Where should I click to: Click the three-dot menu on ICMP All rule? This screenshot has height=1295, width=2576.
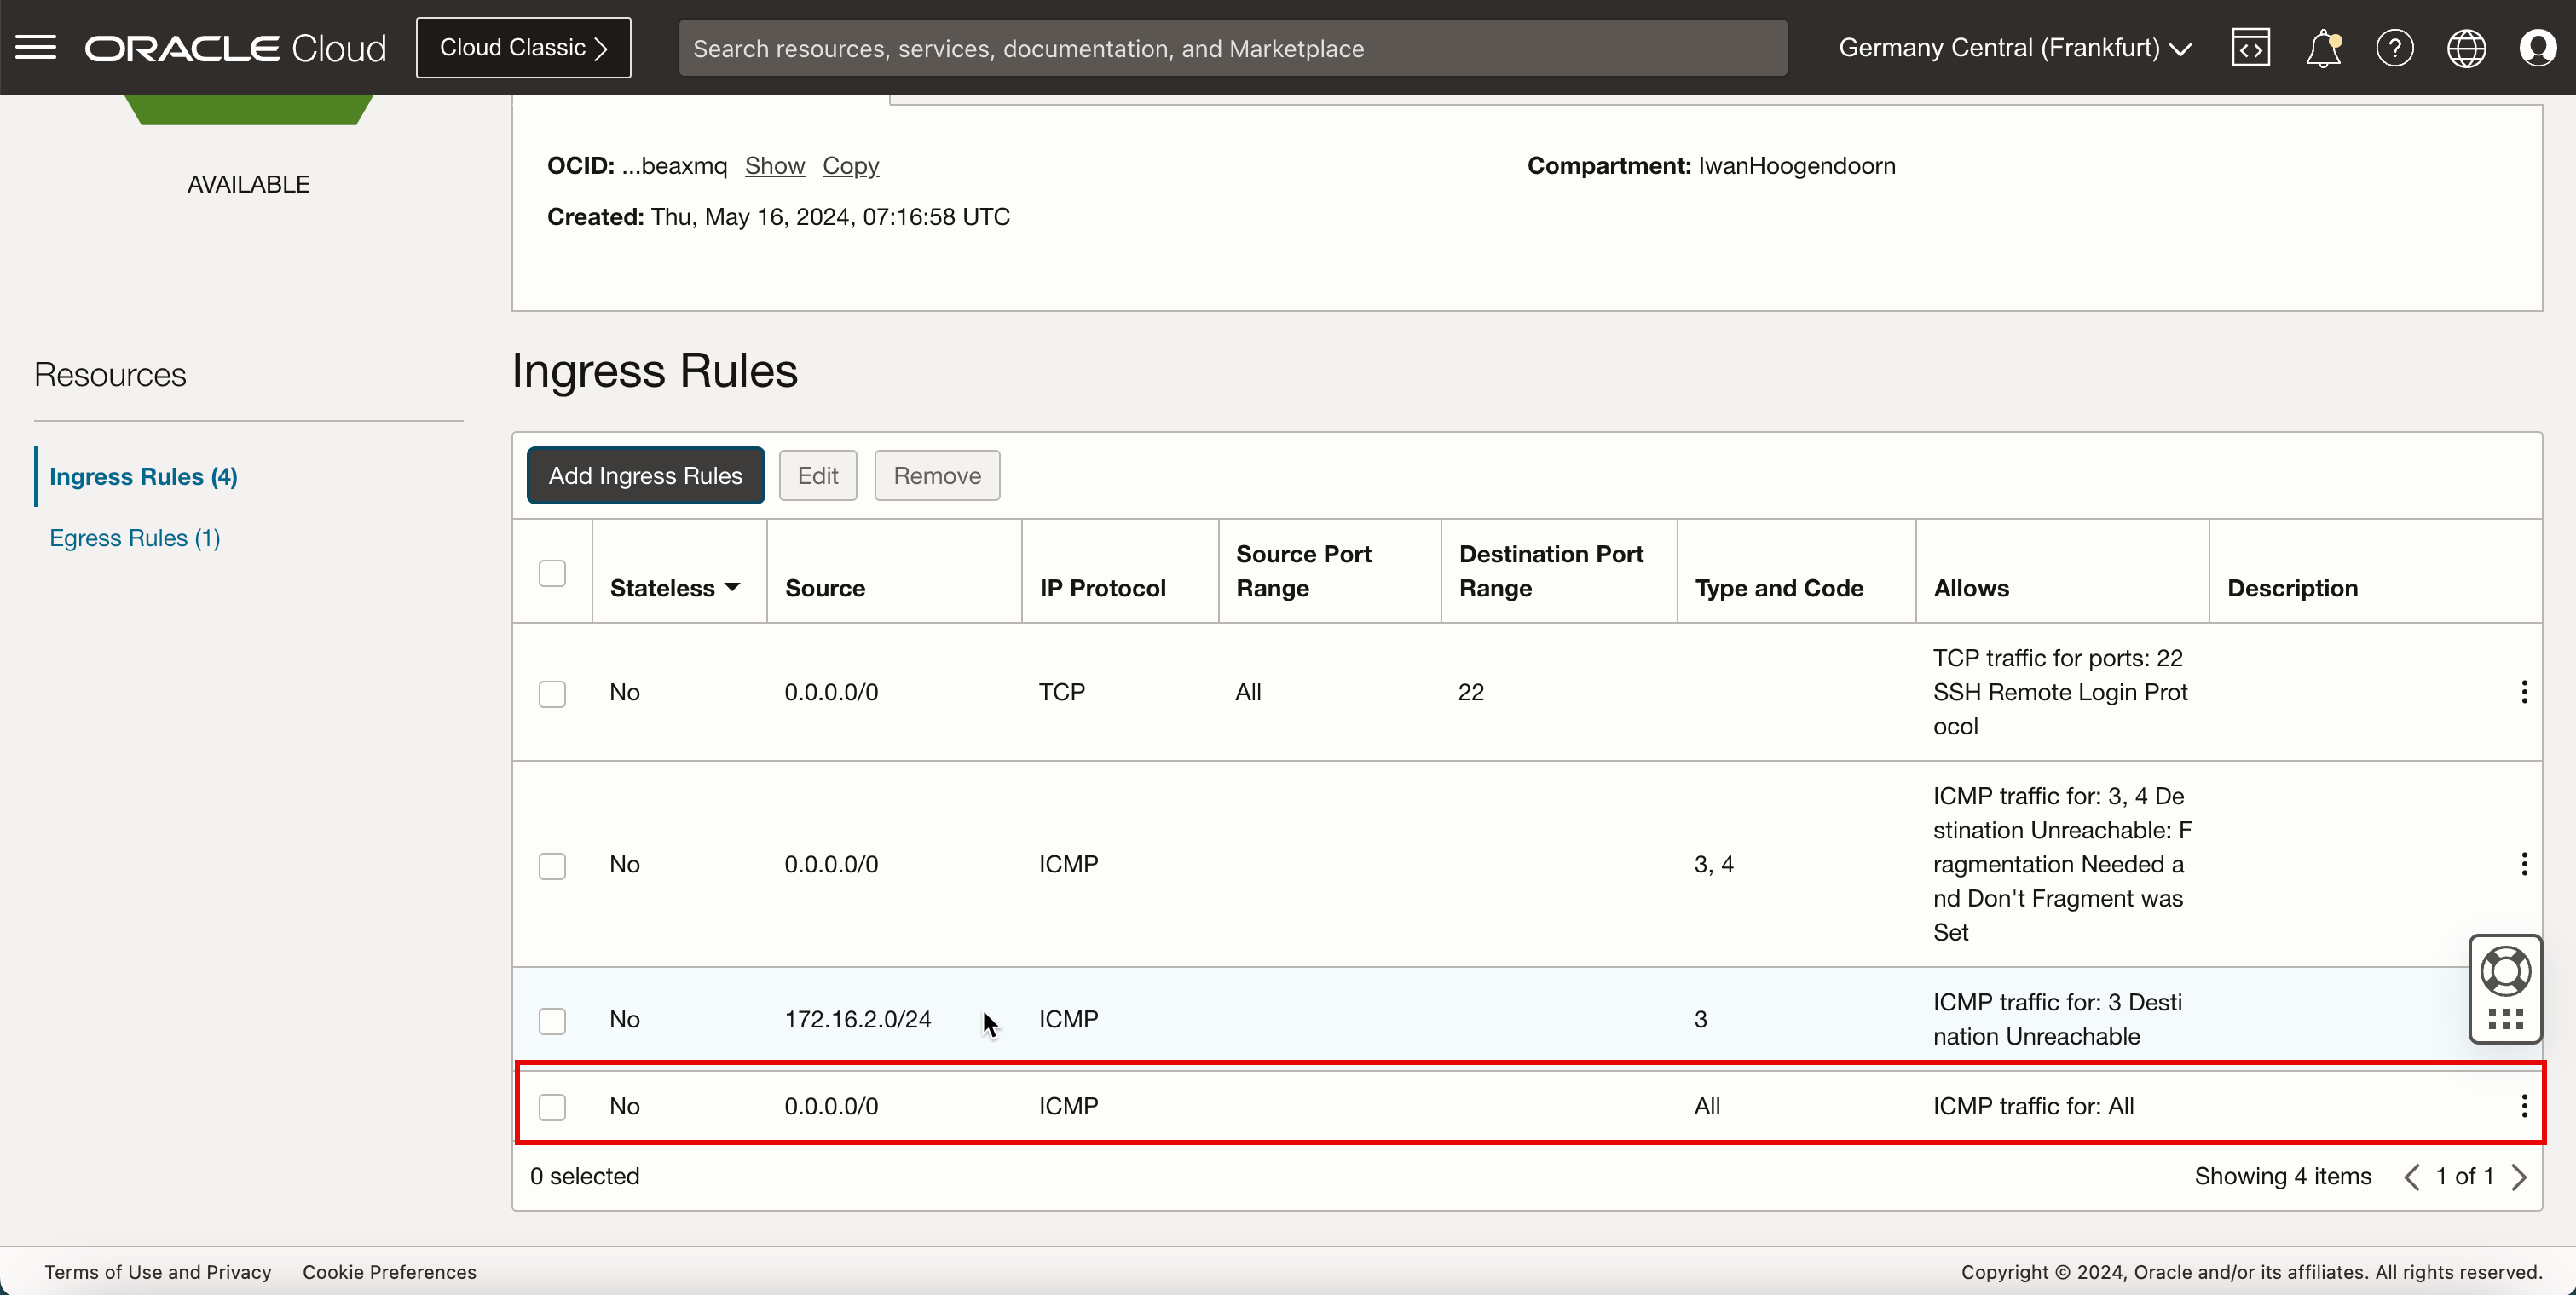2525,1105
